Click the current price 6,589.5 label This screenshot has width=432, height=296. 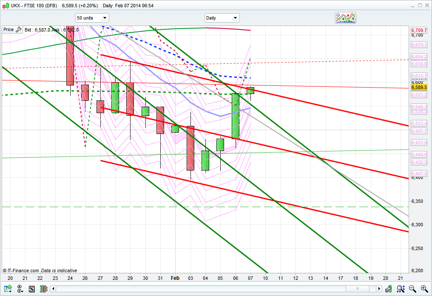coord(419,87)
